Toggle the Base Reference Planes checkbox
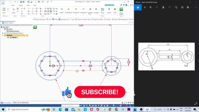Image resolution: width=199 pixels, height=112 pixels. pos(5,33)
